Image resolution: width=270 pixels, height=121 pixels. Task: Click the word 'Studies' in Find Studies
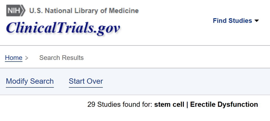pos(240,21)
